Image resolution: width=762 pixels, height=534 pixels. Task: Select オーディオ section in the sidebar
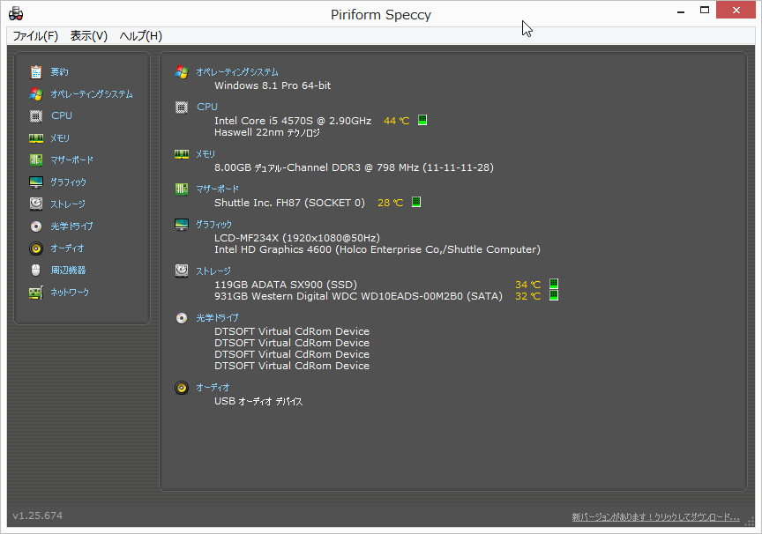click(x=68, y=248)
